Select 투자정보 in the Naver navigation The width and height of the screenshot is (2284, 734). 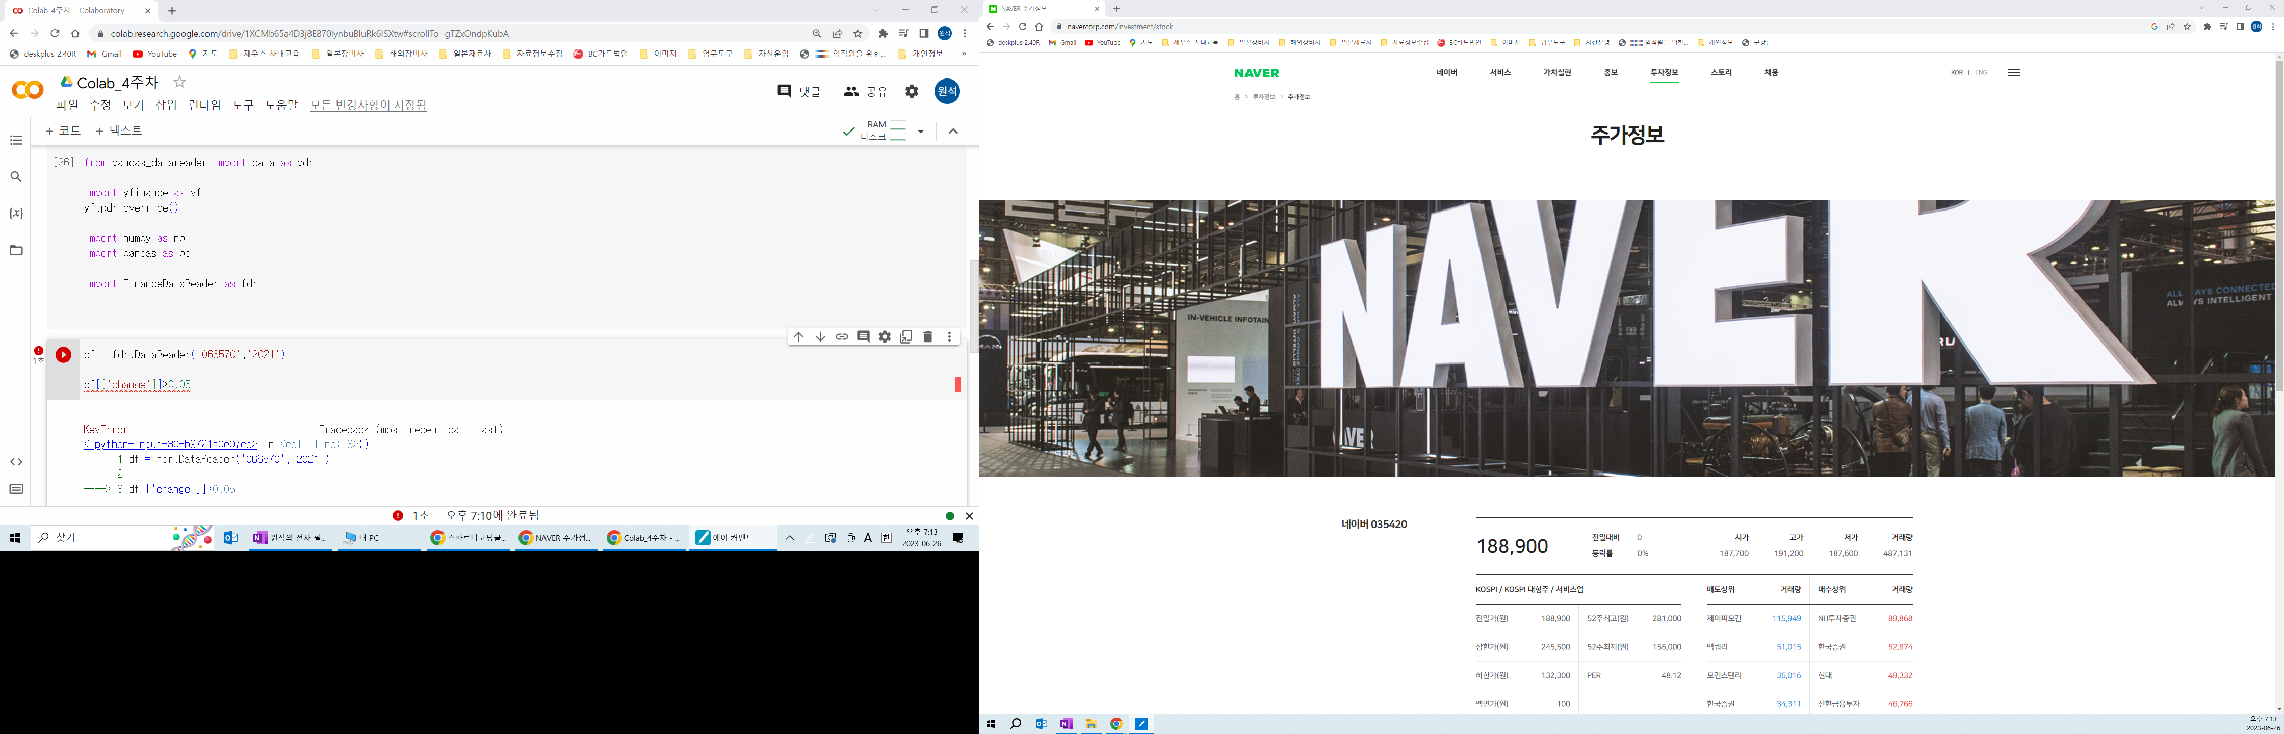click(x=1664, y=73)
